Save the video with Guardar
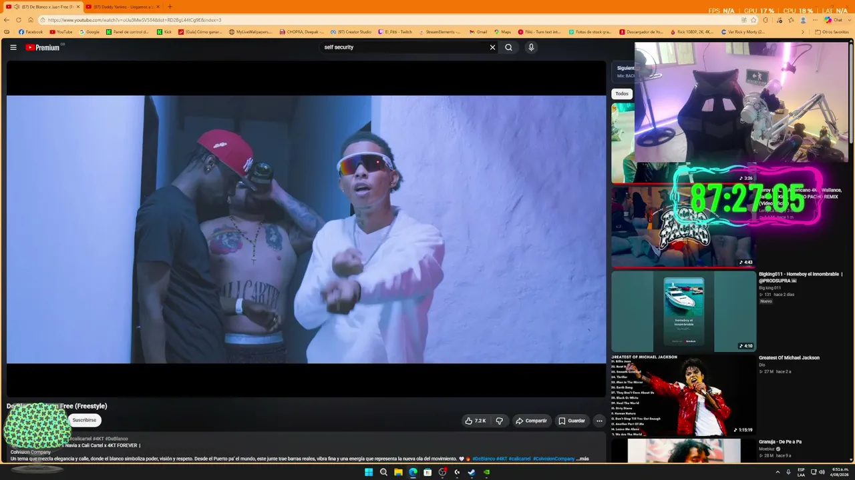This screenshot has width=855, height=480. tap(572, 421)
